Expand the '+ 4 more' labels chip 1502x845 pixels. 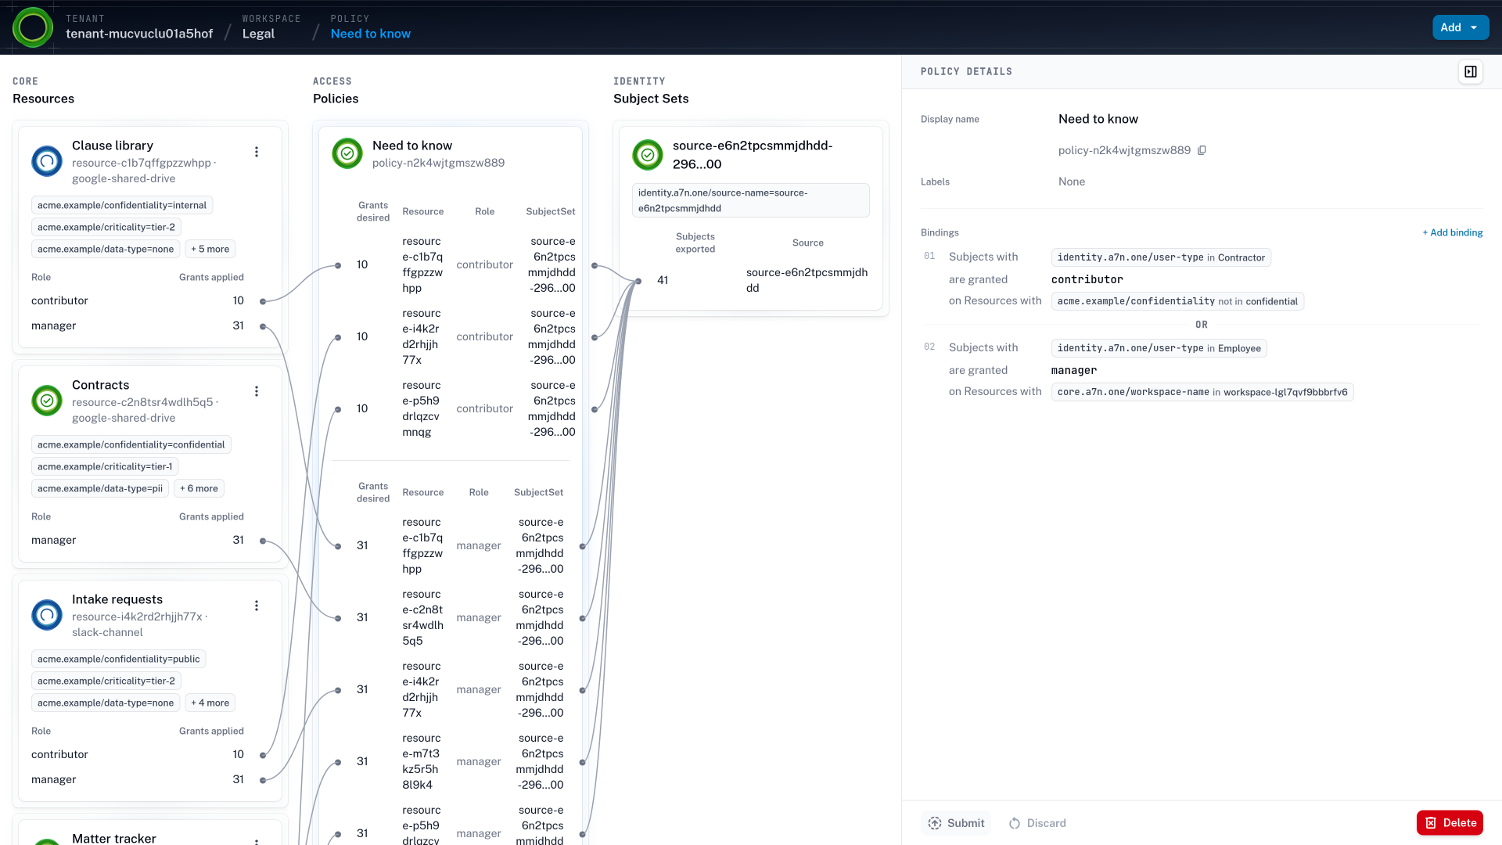[x=210, y=703]
